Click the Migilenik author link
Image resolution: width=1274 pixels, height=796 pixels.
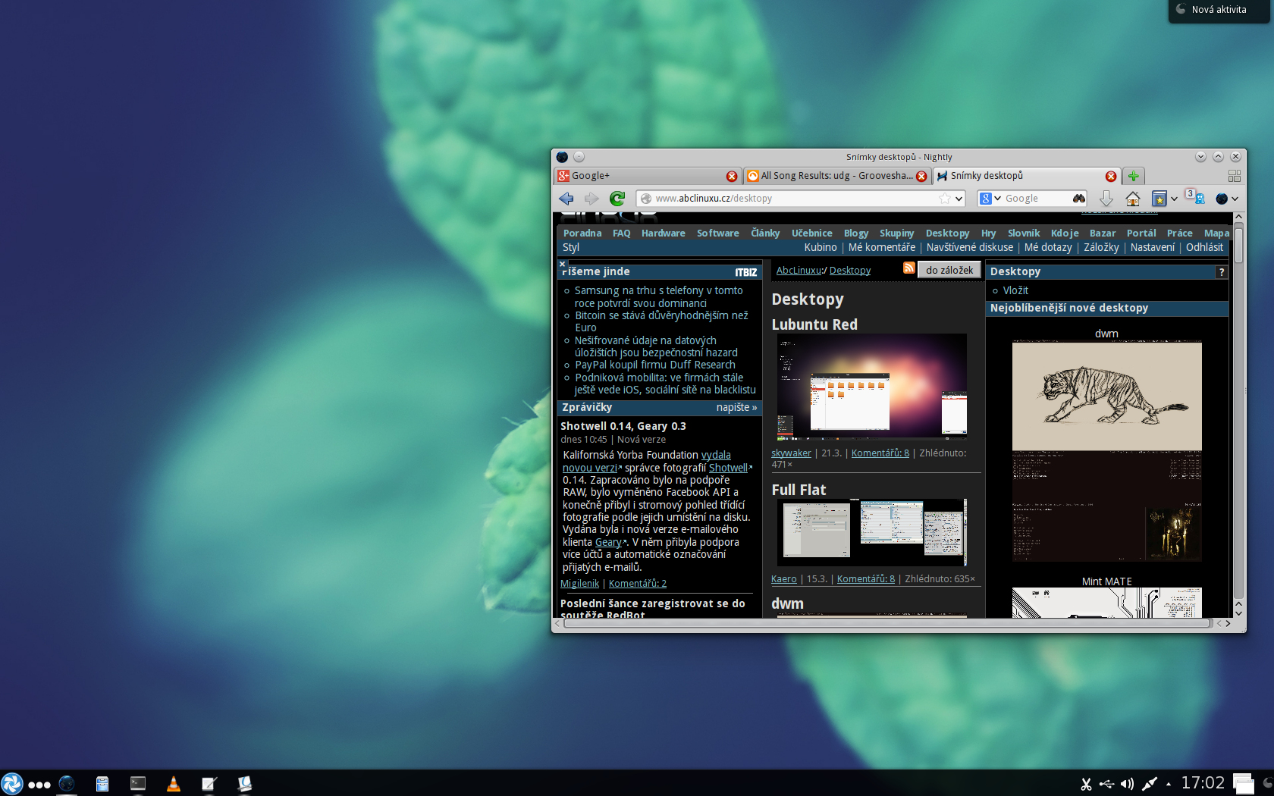pos(579,584)
